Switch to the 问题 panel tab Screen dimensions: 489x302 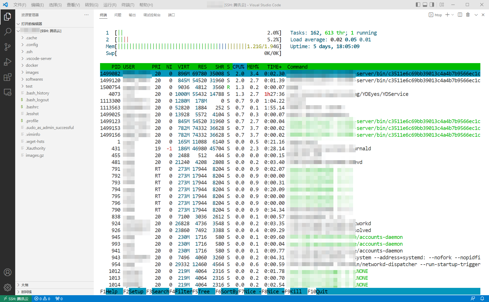tap(118, 15)
